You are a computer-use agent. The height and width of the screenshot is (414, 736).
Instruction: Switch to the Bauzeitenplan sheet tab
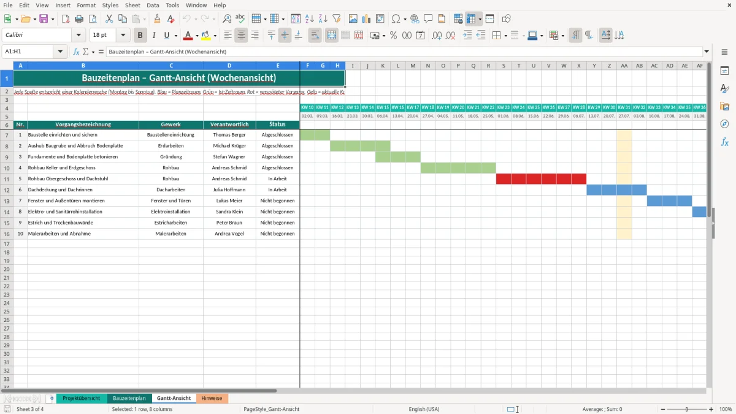(x=129, y=398)
